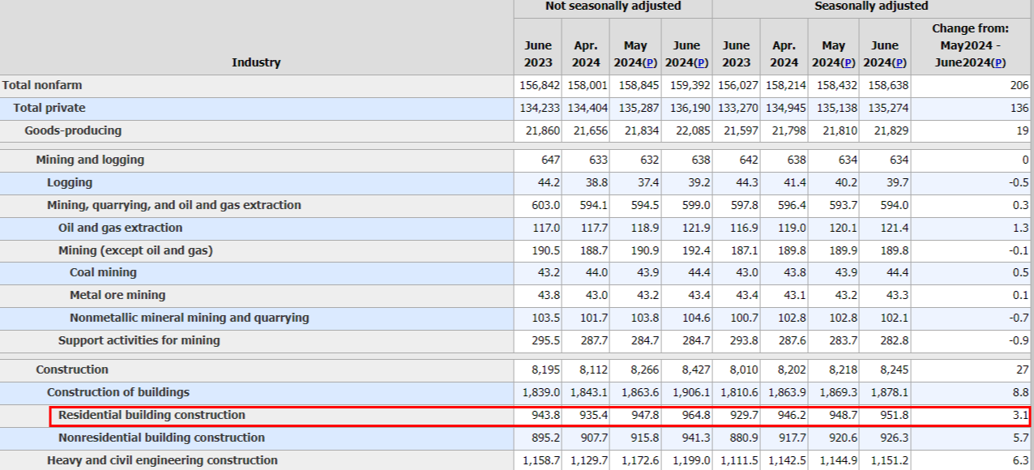Select the Total nonfarm row label
Image resolution: width=1034 pixels, height=470 pixels.
pos(42,85)
